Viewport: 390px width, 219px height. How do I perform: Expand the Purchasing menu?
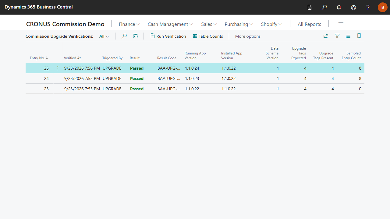coord(239,24)
